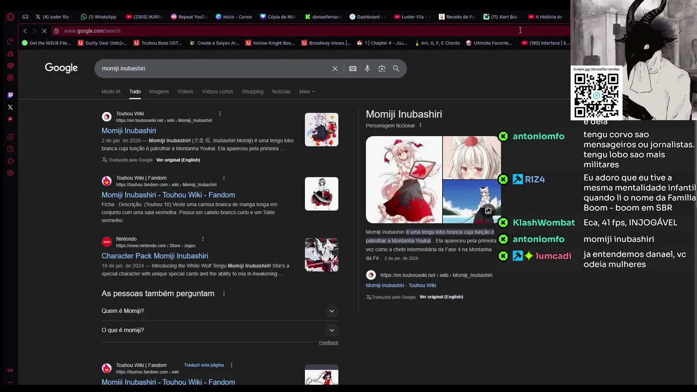
Task: Open 'Touhou Boss OST' bookmark
Action: (158, 43)
